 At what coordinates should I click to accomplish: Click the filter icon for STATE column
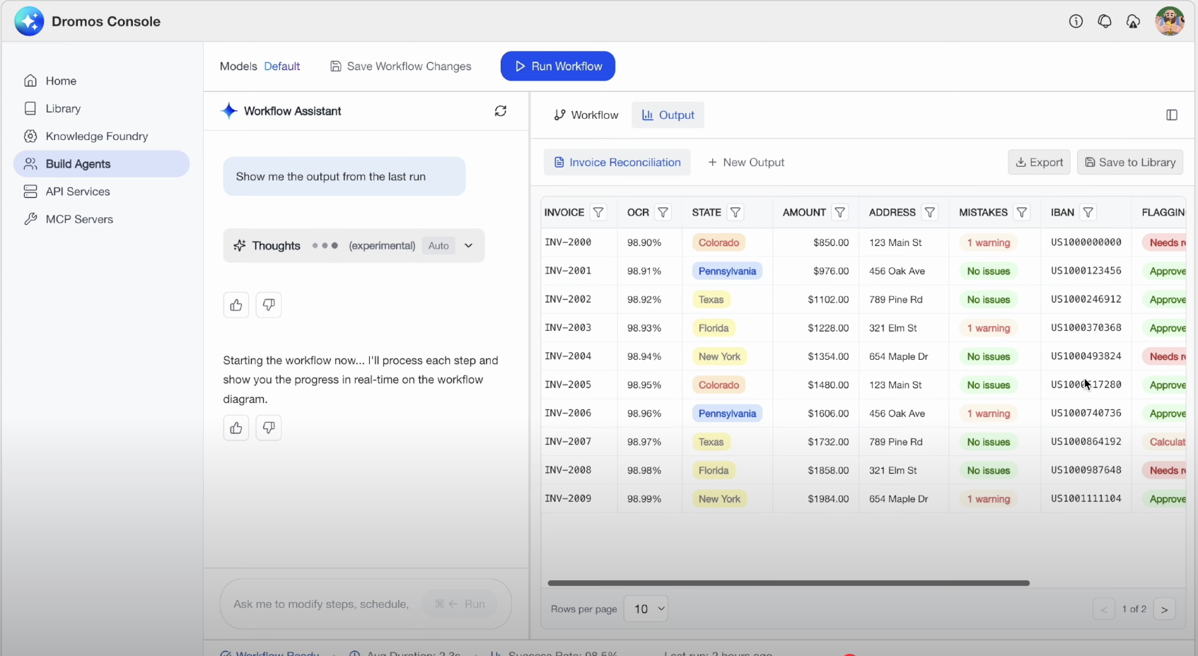[x=735, y=212]
